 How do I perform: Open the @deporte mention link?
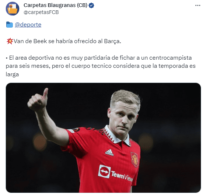28,25
